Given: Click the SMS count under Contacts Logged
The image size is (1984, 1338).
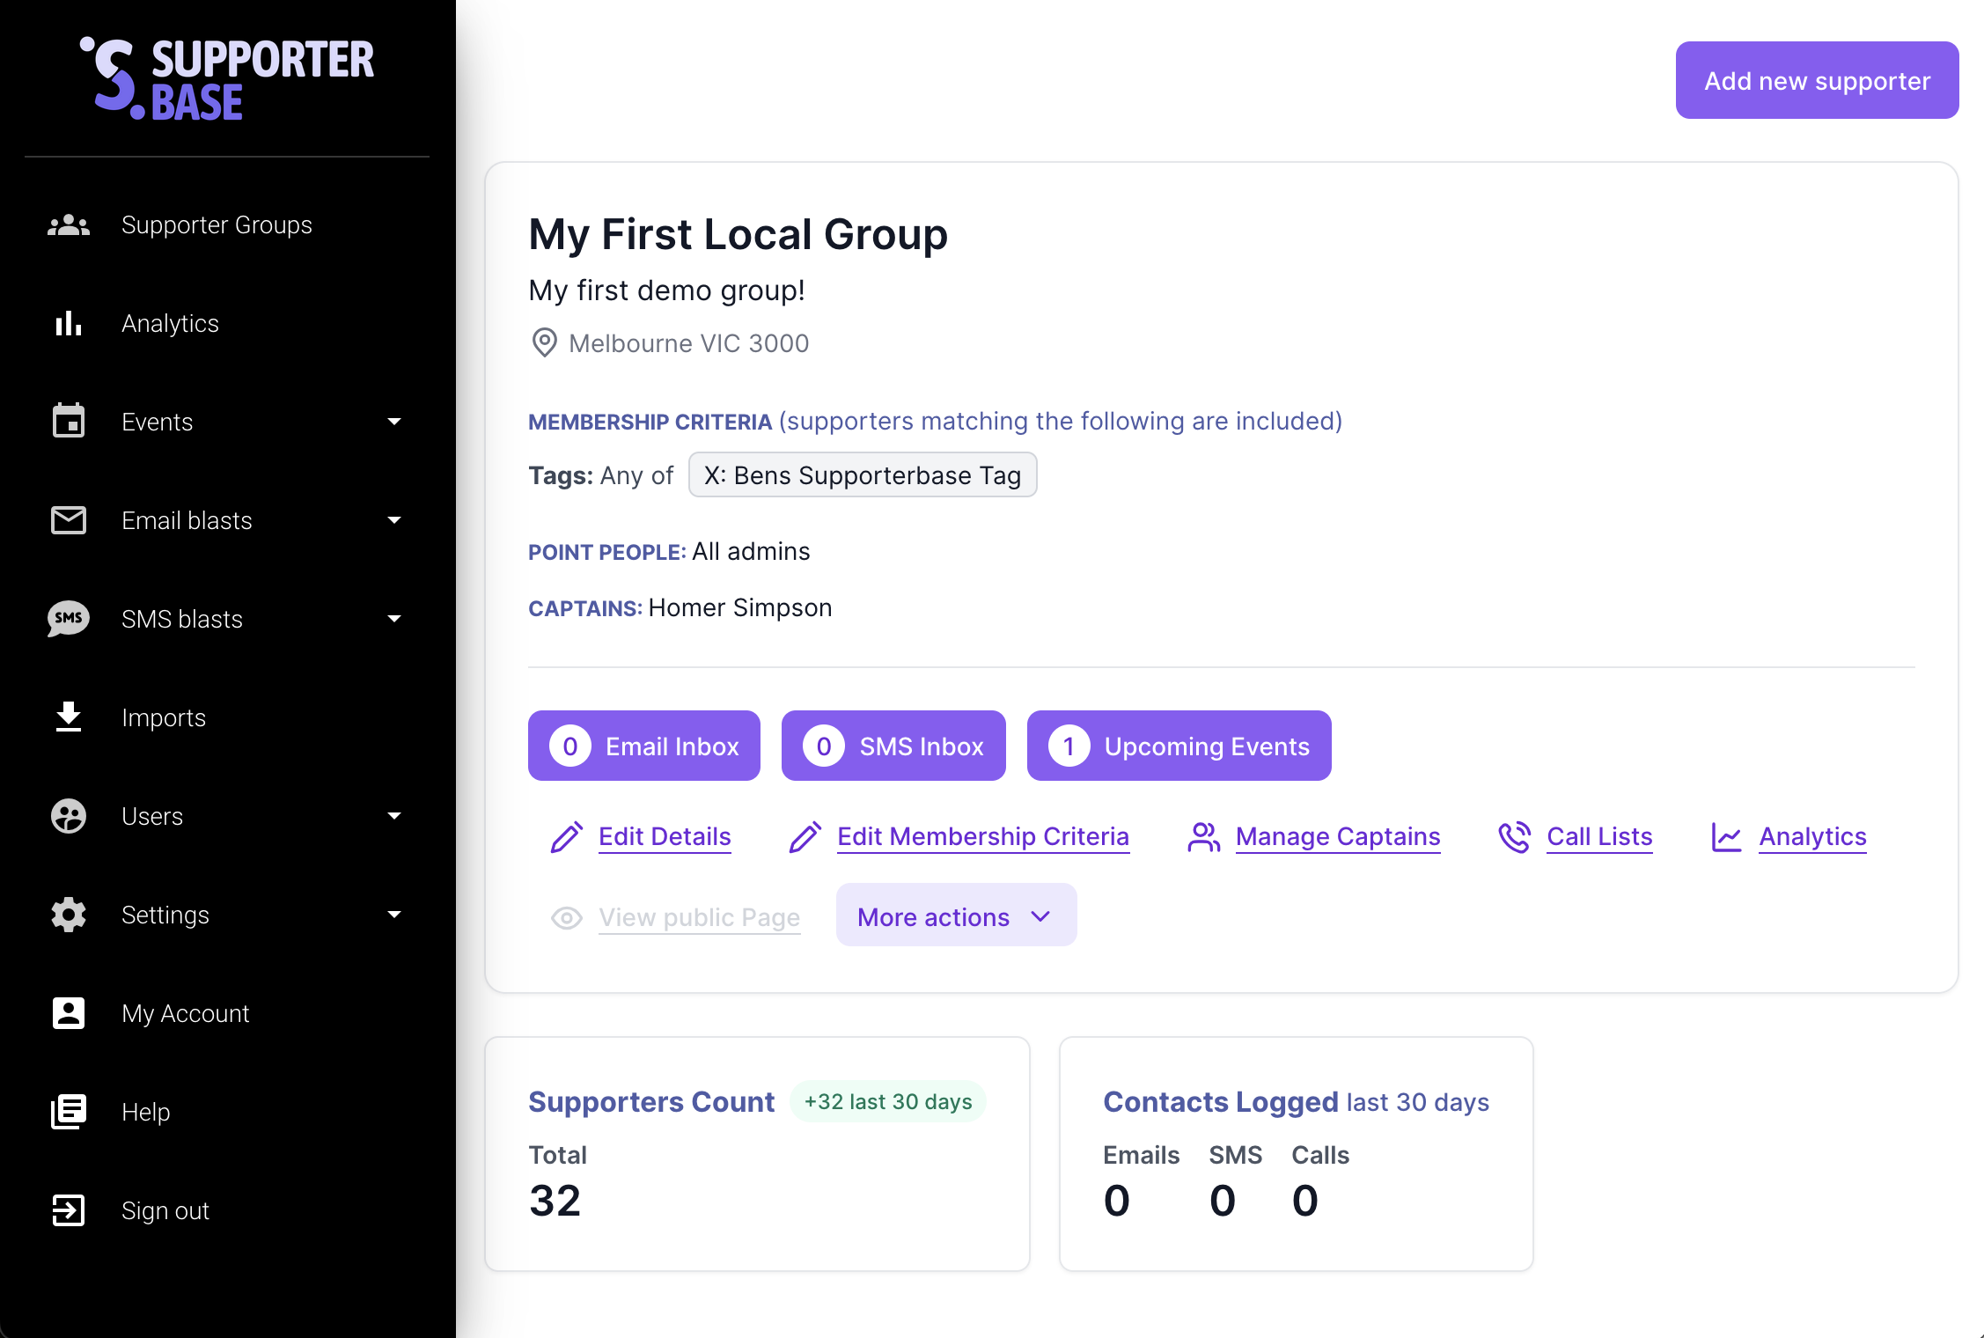Looking at the screenshot, I should coord(1223,1201).
